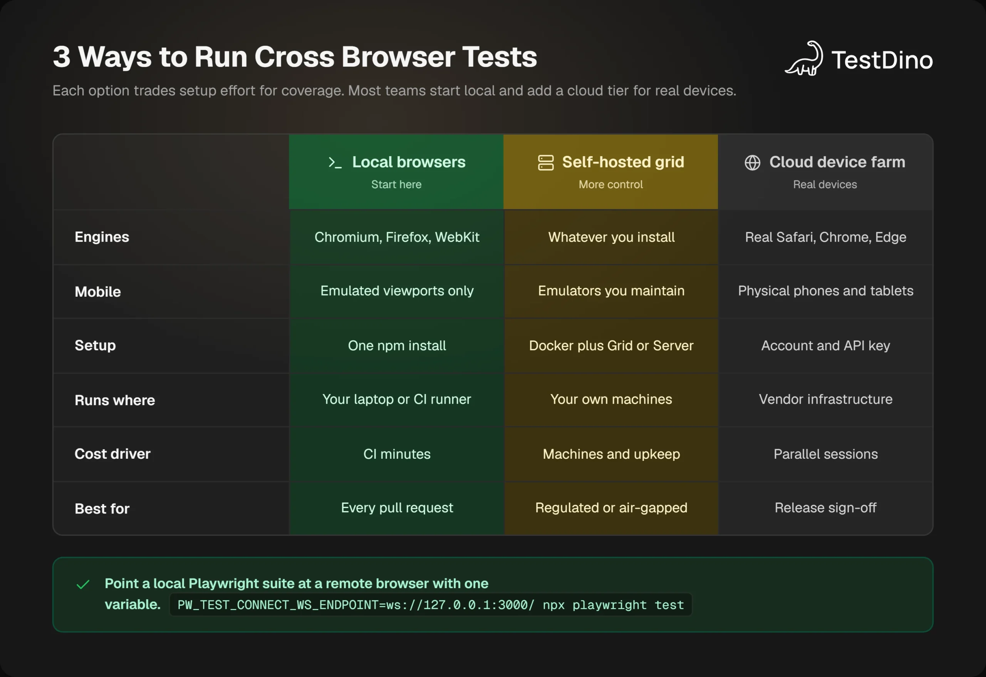
Task: Click the 'Whatever you install' cell
Action: pyautogui.click(x=611, y=237)
